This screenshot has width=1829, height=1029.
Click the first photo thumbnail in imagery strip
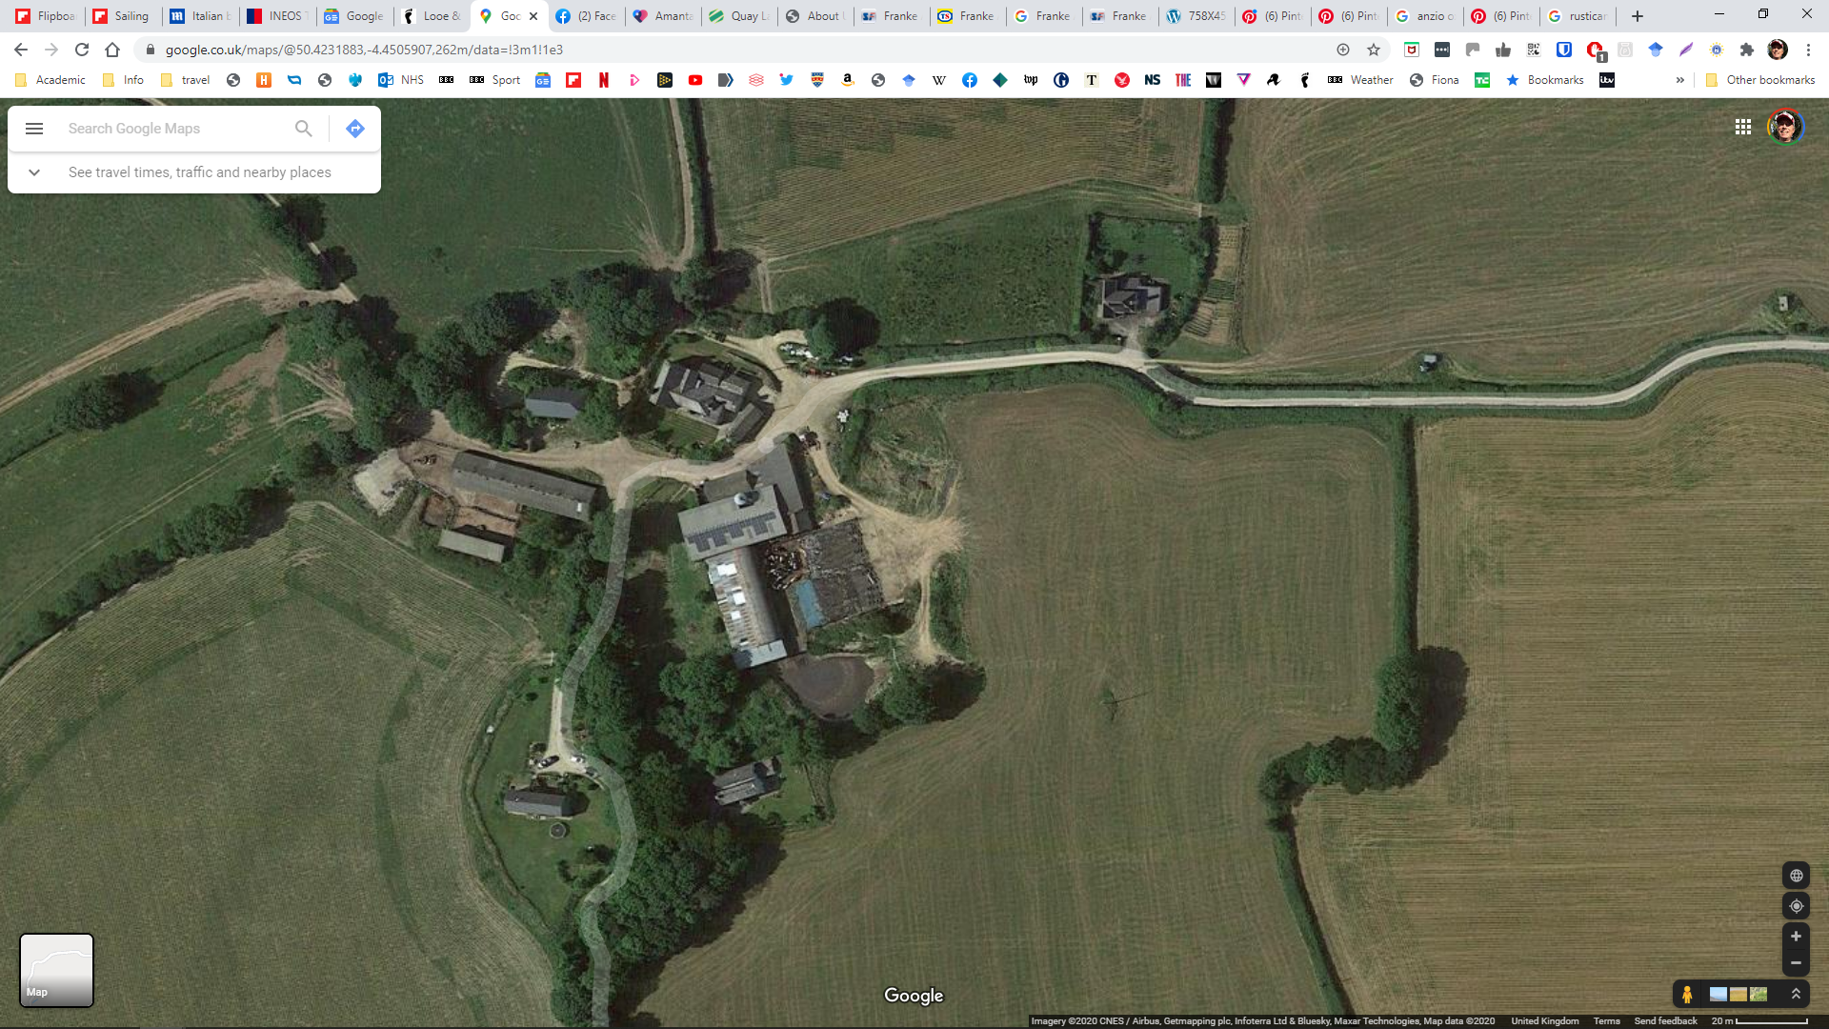point(1718,995)
